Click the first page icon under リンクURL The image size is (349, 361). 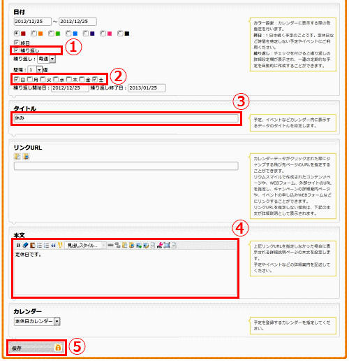point(17,156)
